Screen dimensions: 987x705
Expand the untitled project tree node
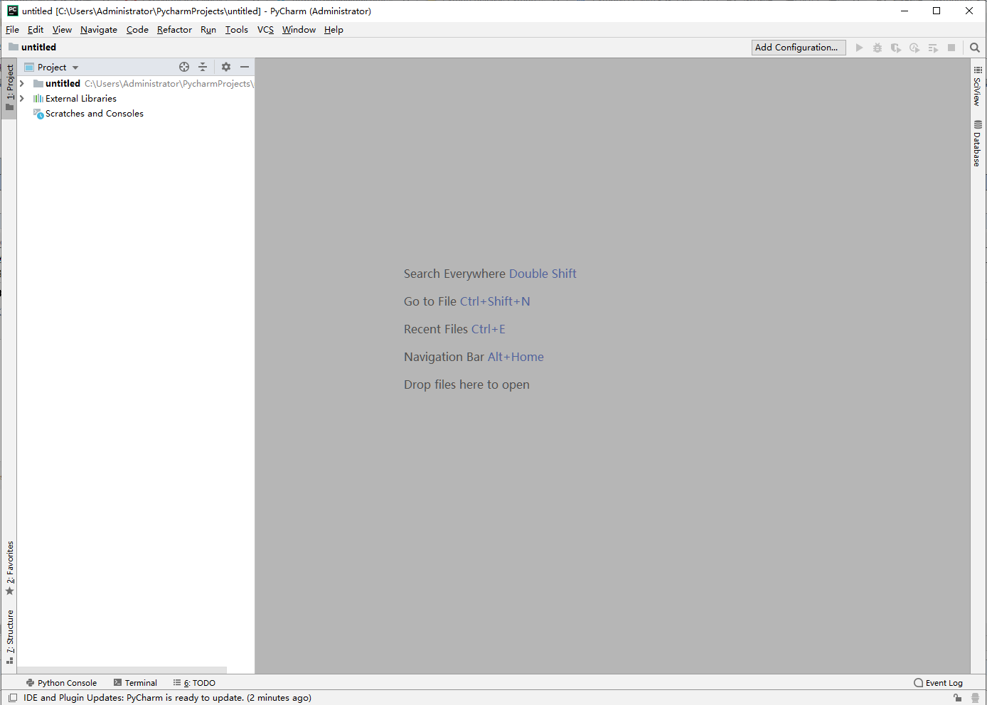pos(21,83)
